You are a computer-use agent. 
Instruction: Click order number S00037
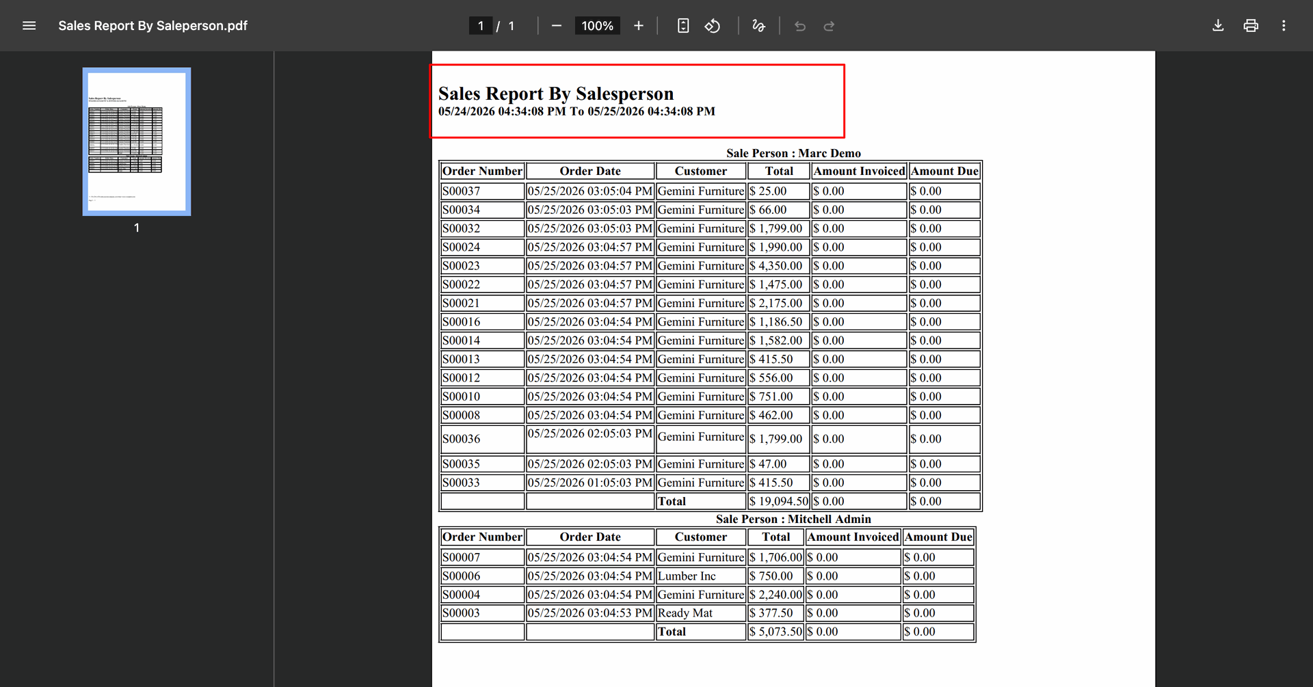point(462,191)
